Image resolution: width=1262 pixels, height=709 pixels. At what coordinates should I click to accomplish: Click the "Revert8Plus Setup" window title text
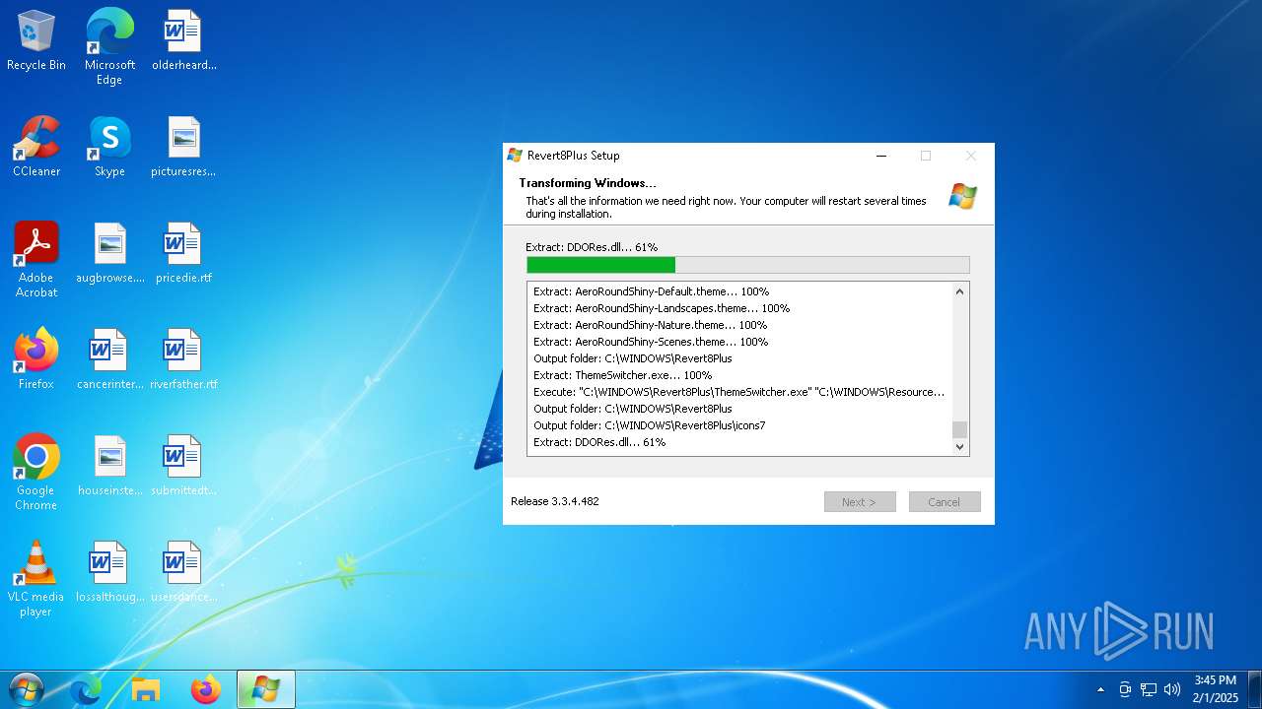pos(574,156)
